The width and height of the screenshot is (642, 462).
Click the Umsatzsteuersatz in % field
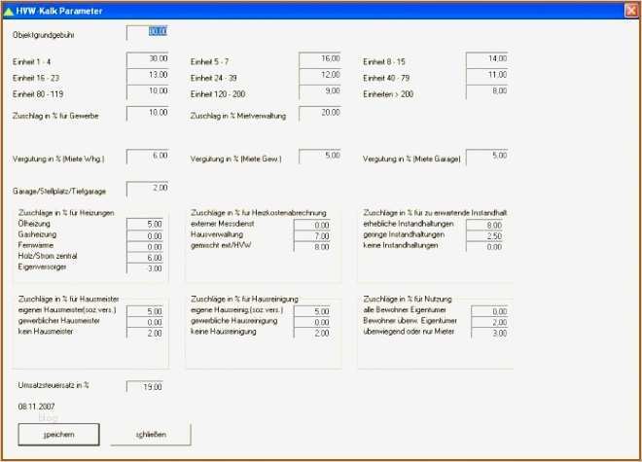pos(145,386)
